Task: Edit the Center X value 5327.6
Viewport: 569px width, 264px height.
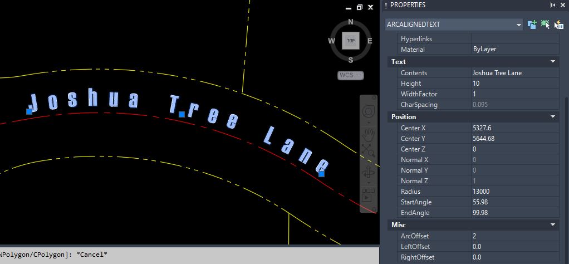Action: click(515, 128)
